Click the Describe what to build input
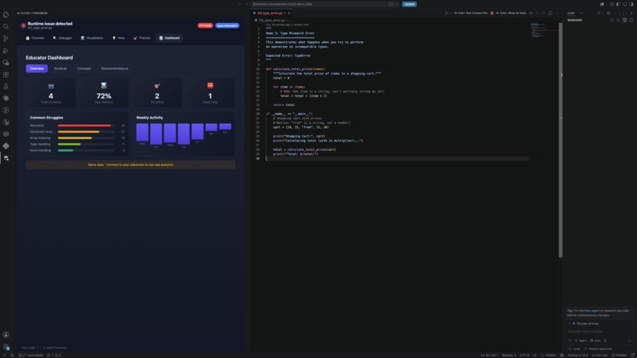 (x=599, y=332)
